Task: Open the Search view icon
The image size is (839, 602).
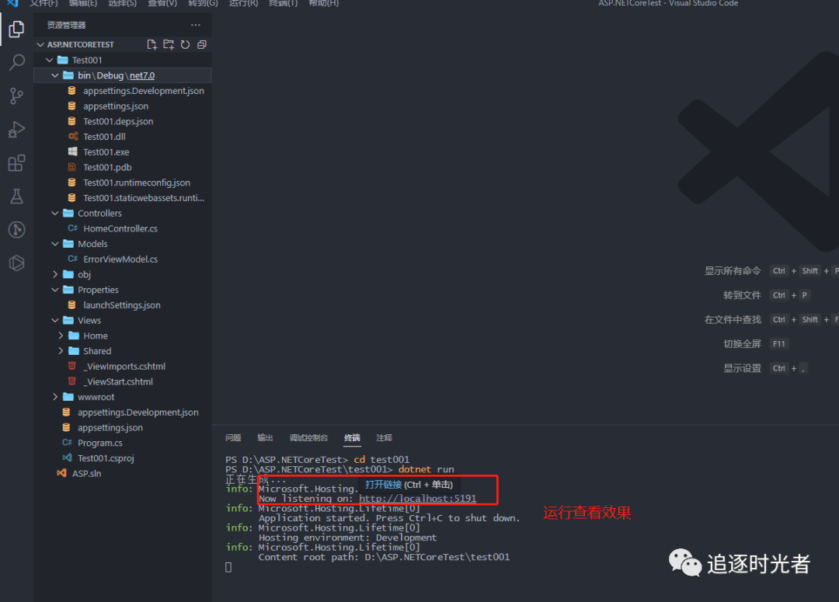Action: pyautogui.click(x=16, y=63)
